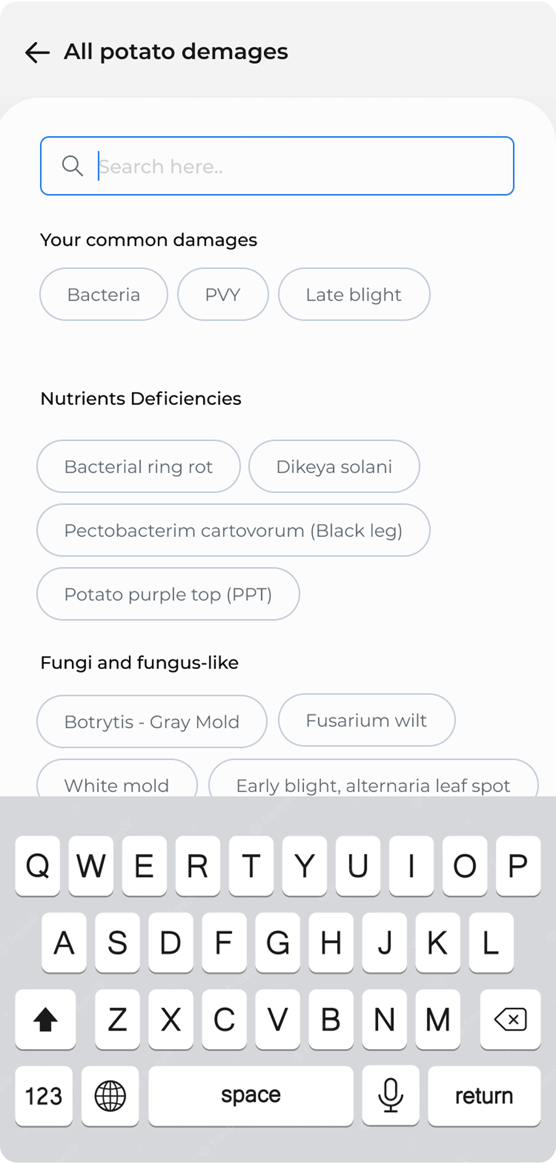Viewport: 556px width, 1164px height.
Task: Select the PVY damage chip
Action: [x=223, y=294]
